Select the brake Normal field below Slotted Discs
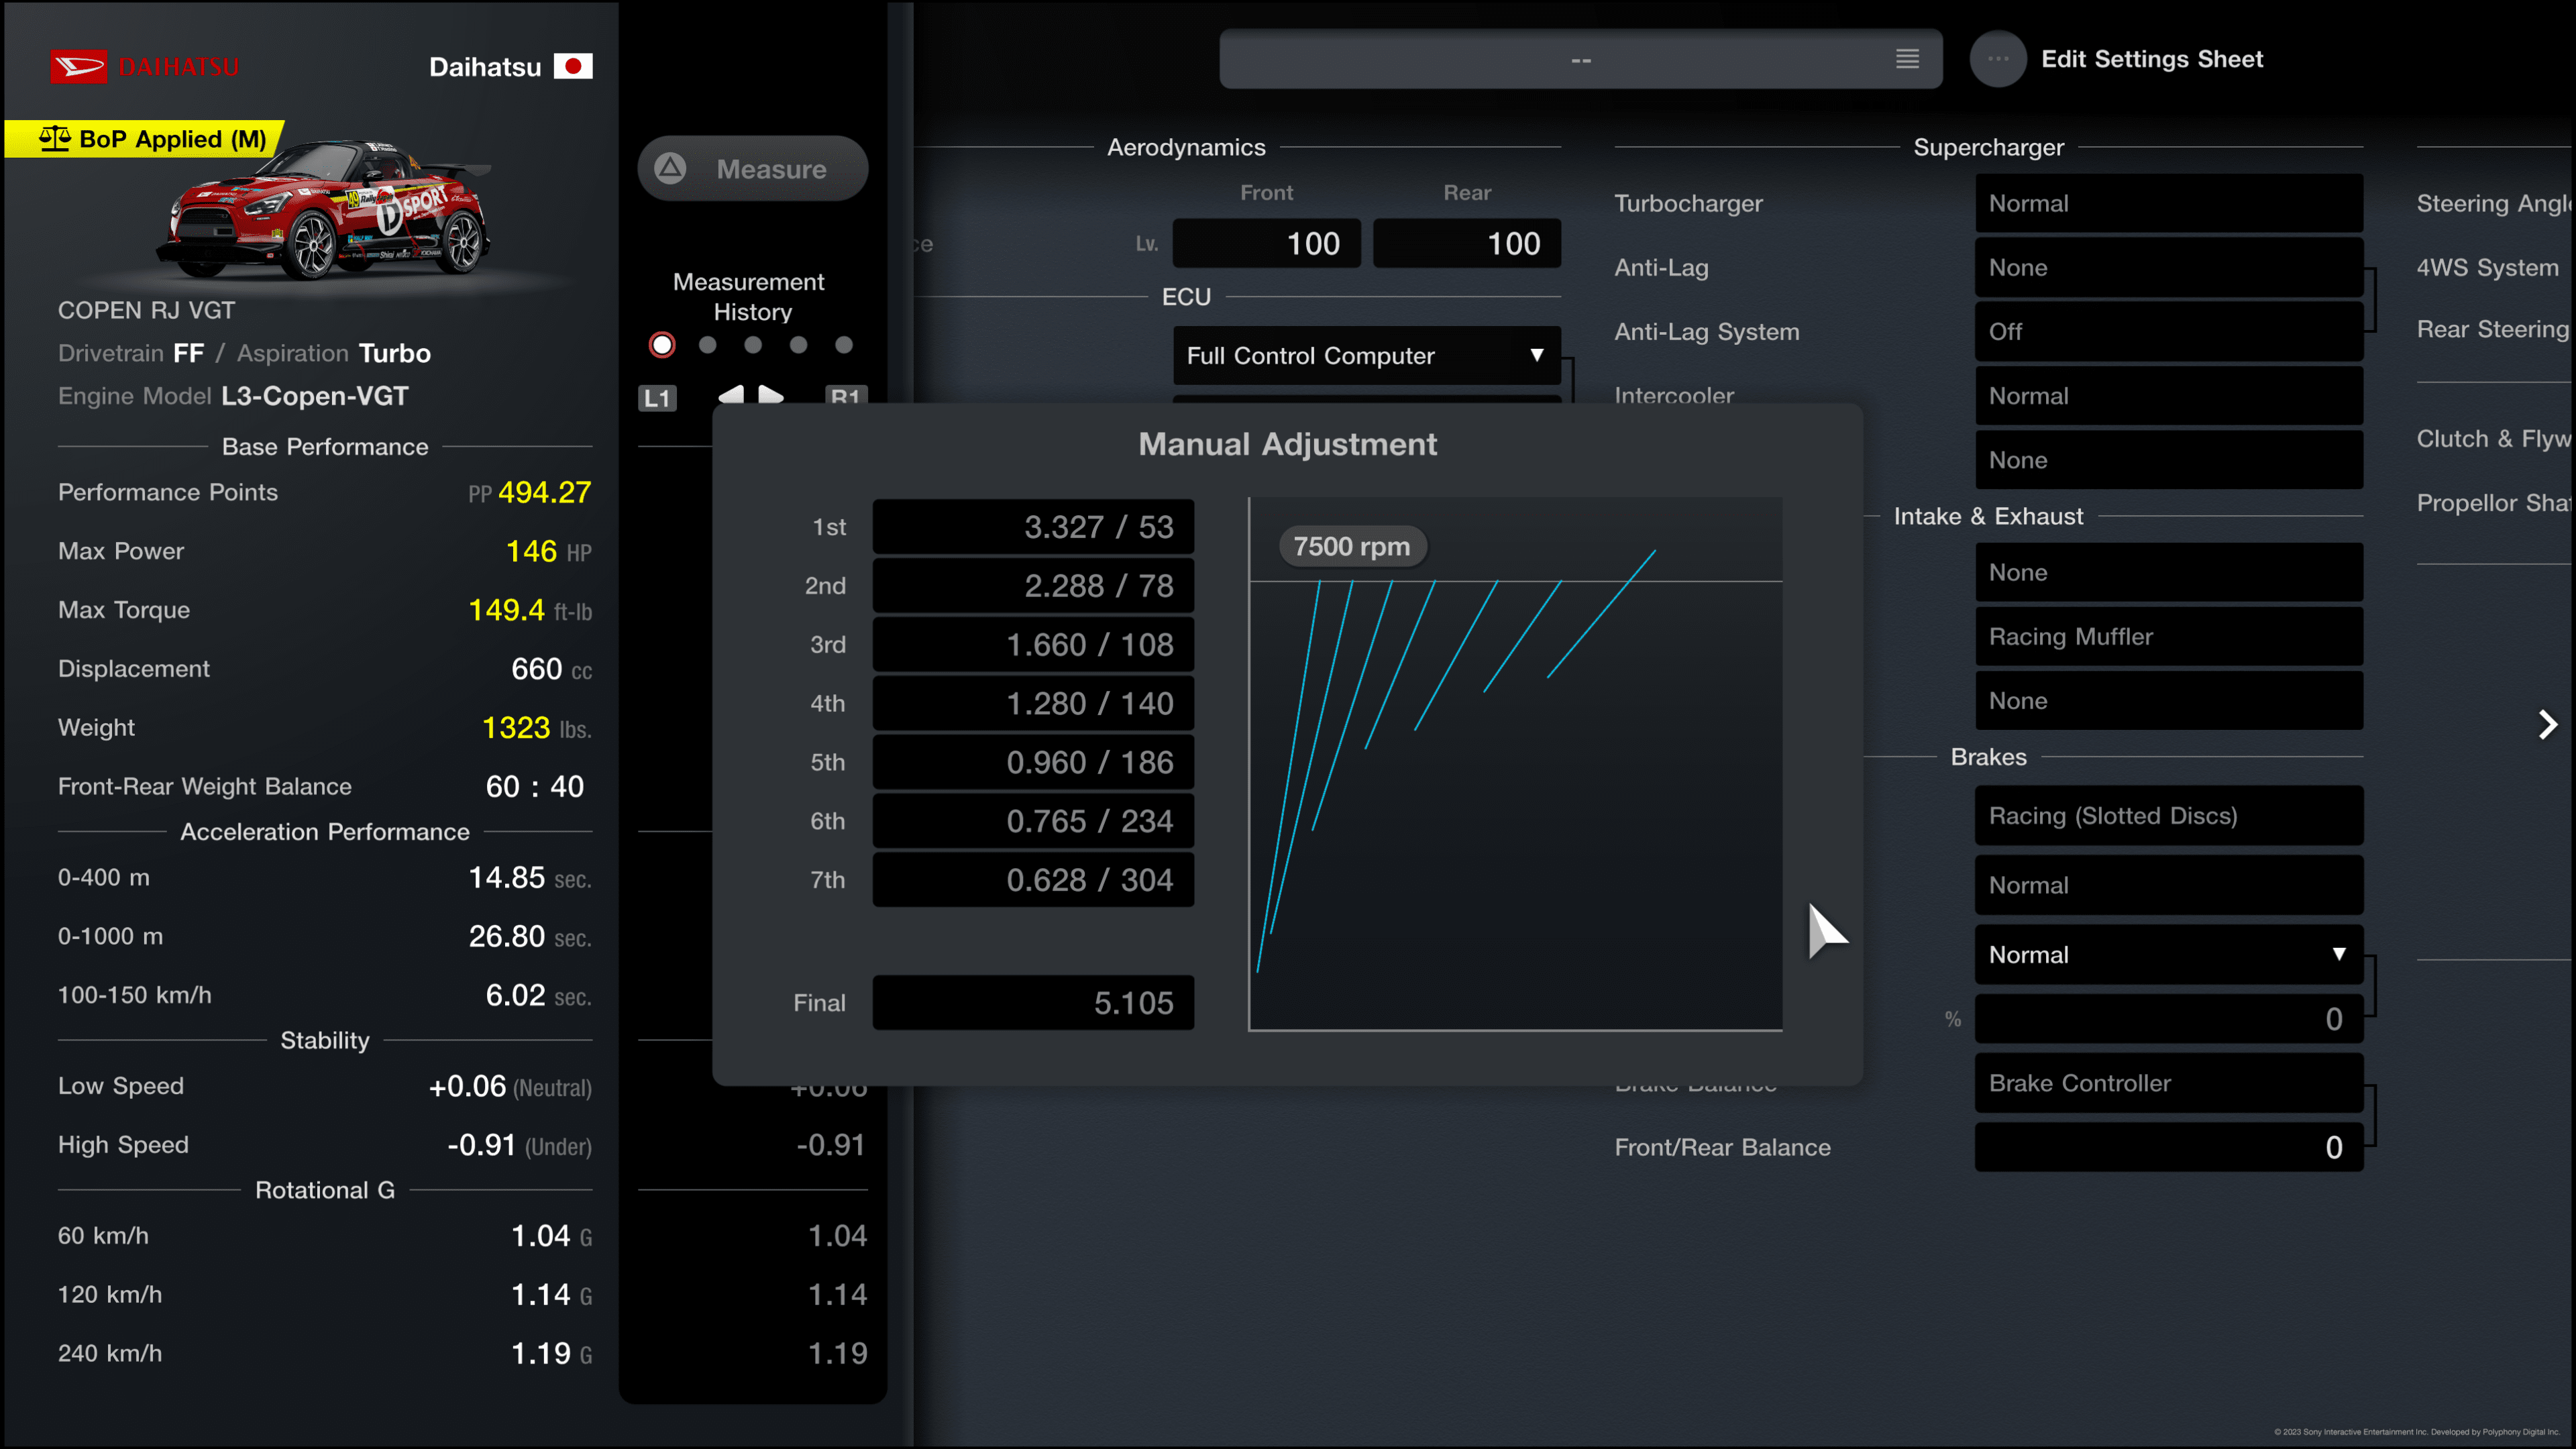This screenshot has height=1449, width=2576. [2168, 884]
